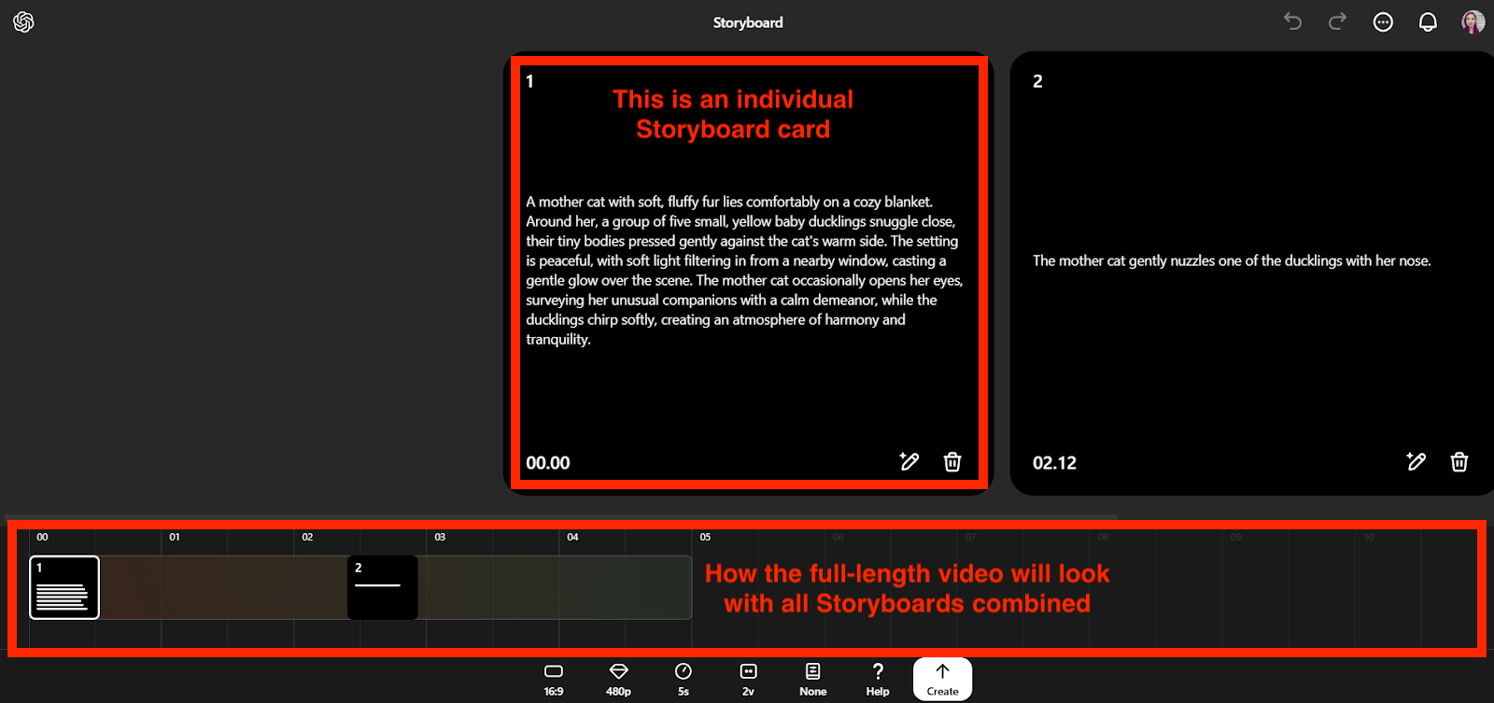This screenshot has width=1494, height=703.
Task: Edit storyboard card 2 with the pencil icon
Action: pyautogui.click(x=1416, y=461)
